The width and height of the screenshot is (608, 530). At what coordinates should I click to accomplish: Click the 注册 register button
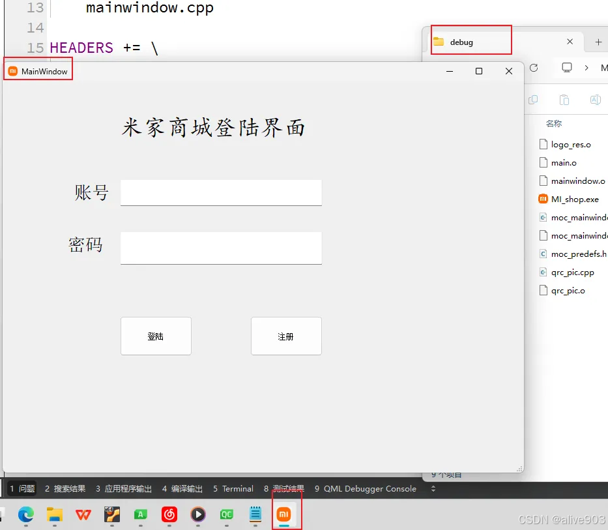pos(286,336)
